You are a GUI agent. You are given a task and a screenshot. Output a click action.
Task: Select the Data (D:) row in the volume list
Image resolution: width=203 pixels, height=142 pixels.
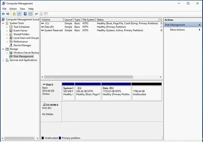tap(101, 27)
